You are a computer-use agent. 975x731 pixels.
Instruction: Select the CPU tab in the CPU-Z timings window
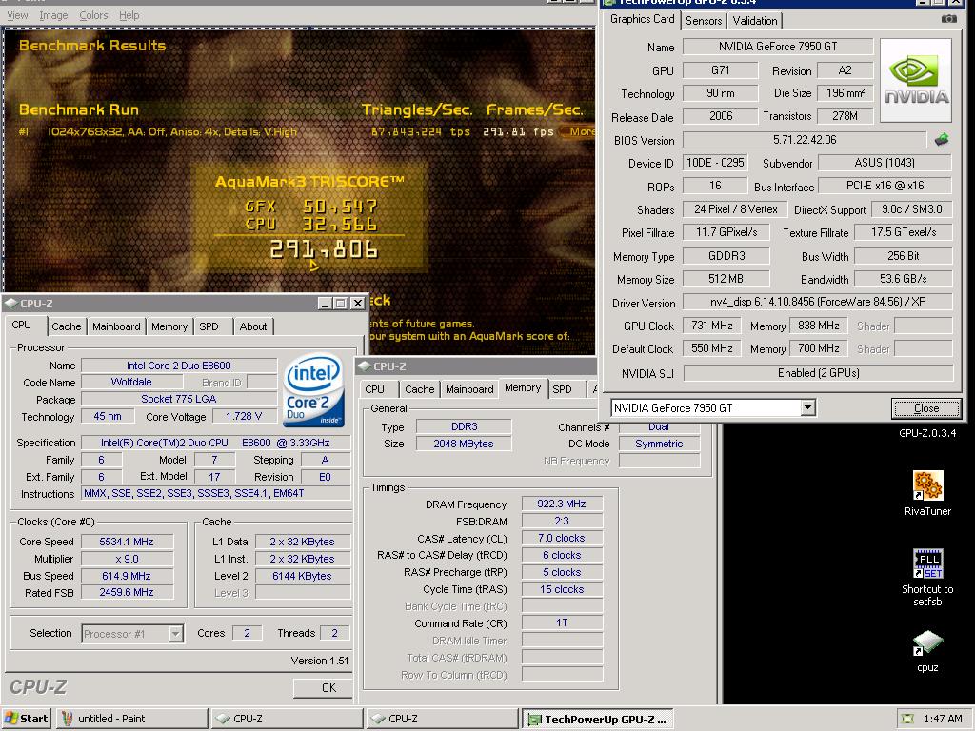click(x=374, y=389)
